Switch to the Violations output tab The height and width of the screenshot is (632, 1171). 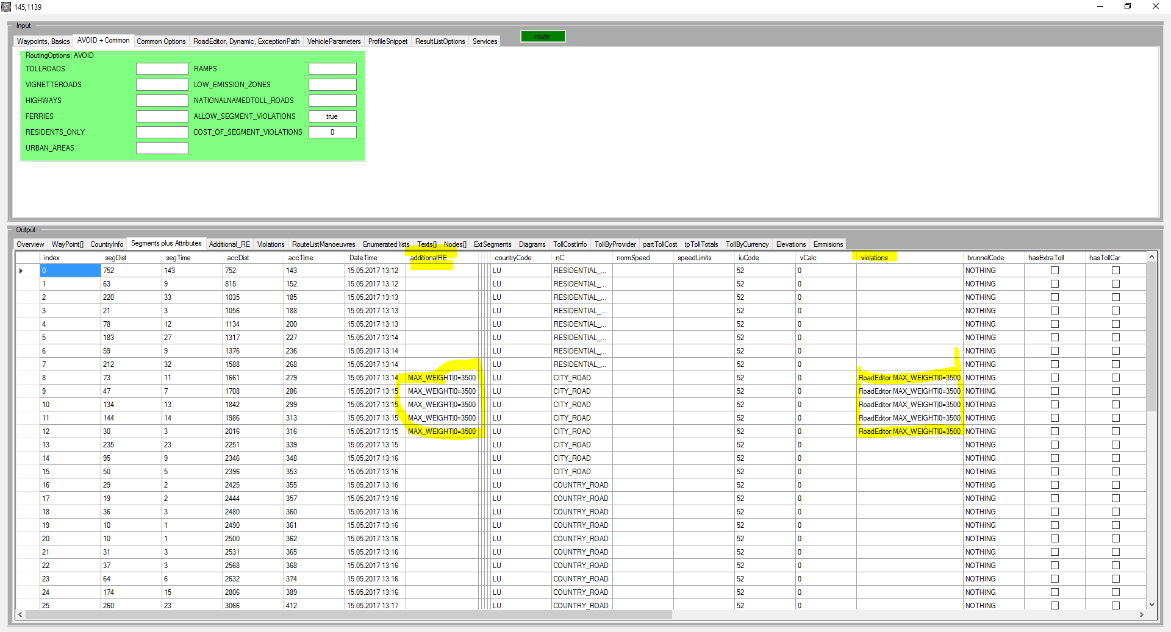click(x=270, y=244)
